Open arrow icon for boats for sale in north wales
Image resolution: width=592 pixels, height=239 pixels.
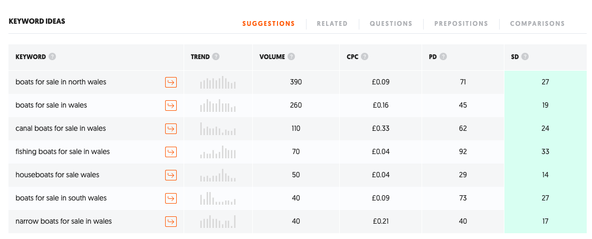pos(170,82)
